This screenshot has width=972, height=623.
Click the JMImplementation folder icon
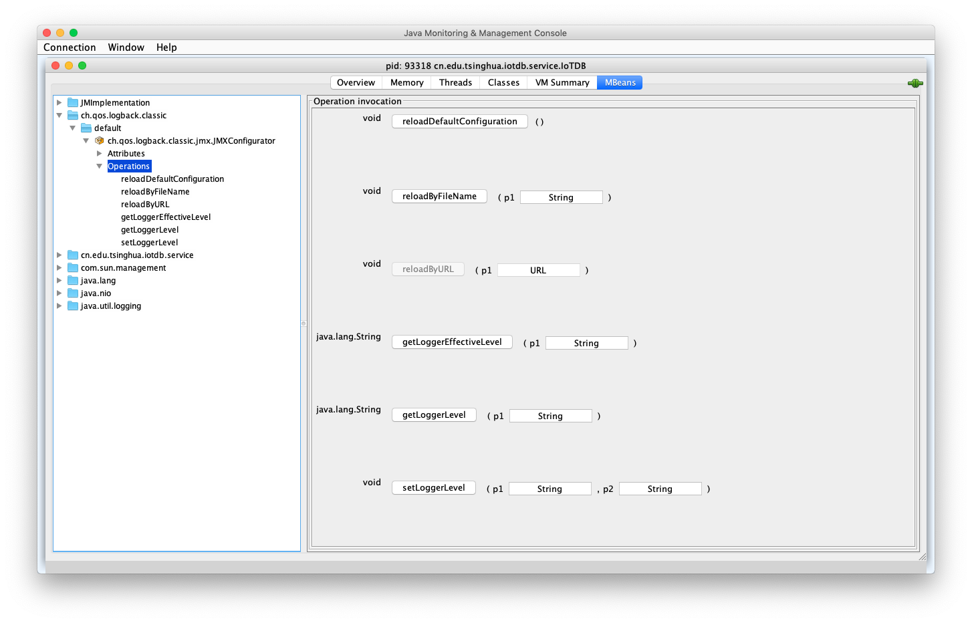[x=74, y=102]
